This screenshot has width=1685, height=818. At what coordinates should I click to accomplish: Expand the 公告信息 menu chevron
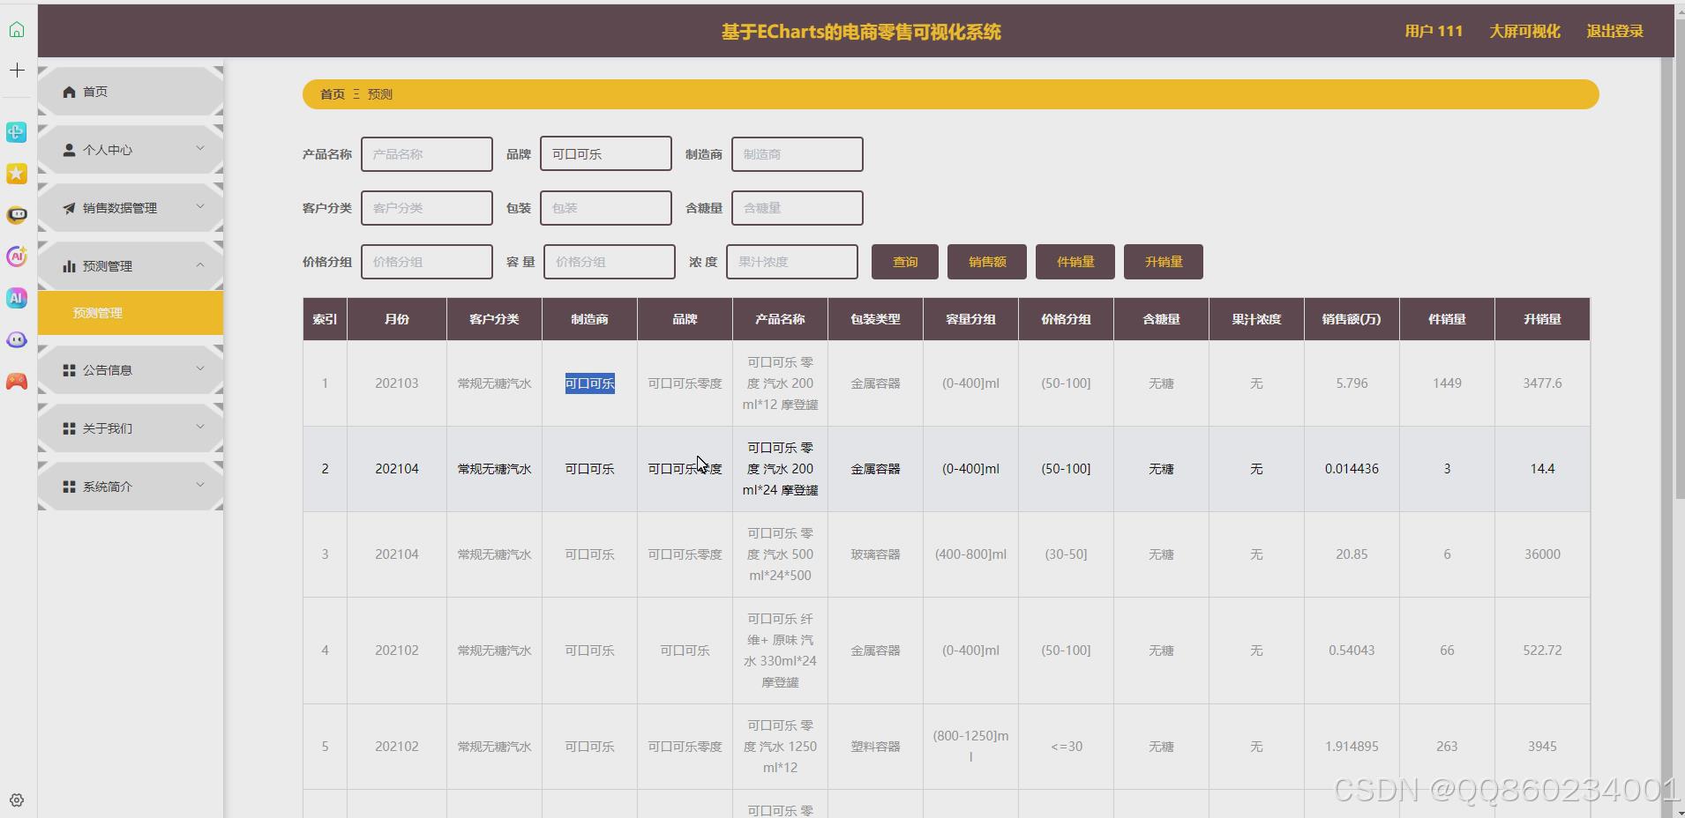(x=200, y=368)
